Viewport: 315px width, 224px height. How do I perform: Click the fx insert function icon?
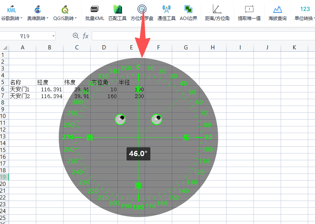pos(85,36)
